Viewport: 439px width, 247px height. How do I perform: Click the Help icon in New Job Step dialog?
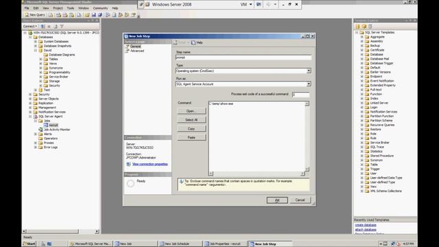(197, 43)
